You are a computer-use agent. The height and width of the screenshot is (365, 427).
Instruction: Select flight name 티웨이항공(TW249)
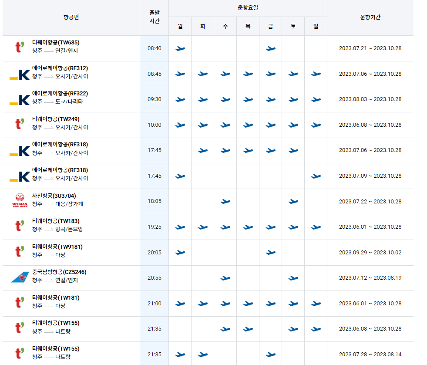56,119
